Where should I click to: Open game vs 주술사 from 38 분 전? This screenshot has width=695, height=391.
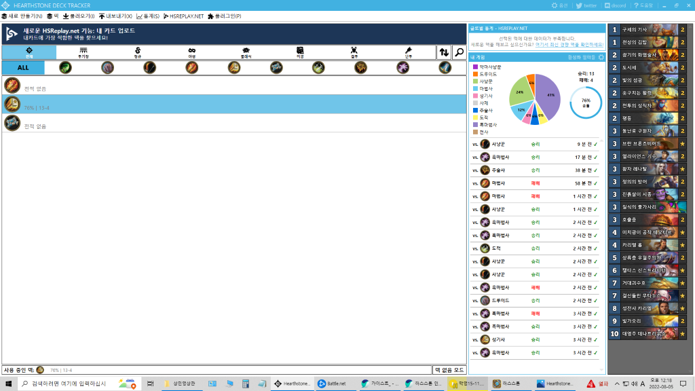coord(535,170)
